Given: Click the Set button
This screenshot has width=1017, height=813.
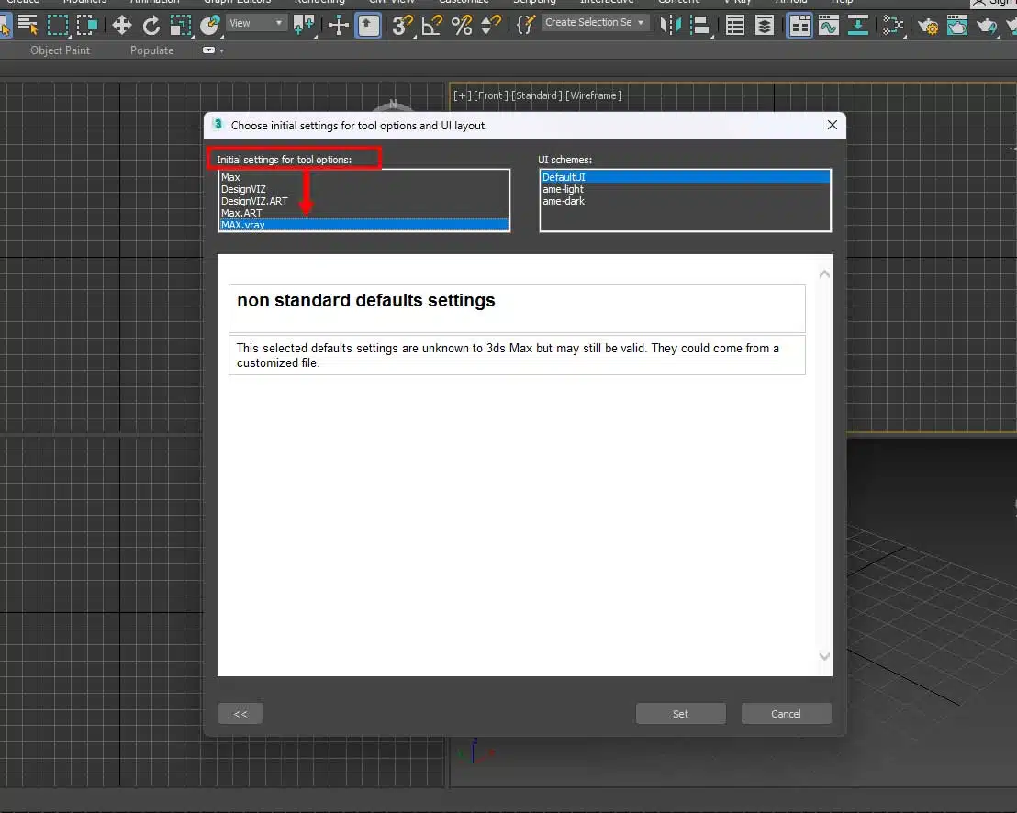Looking at the screenshot, I should [680, 713].
